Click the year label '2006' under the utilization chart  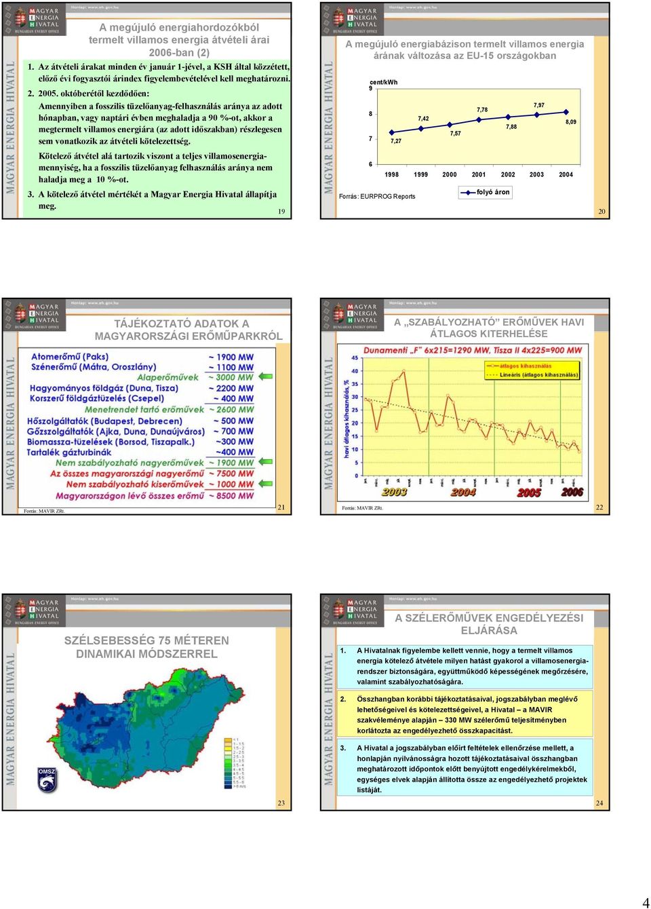(572, 492)
